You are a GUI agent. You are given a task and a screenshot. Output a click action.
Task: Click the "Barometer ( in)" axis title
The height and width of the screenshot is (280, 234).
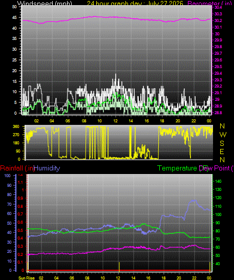(209, 3)
